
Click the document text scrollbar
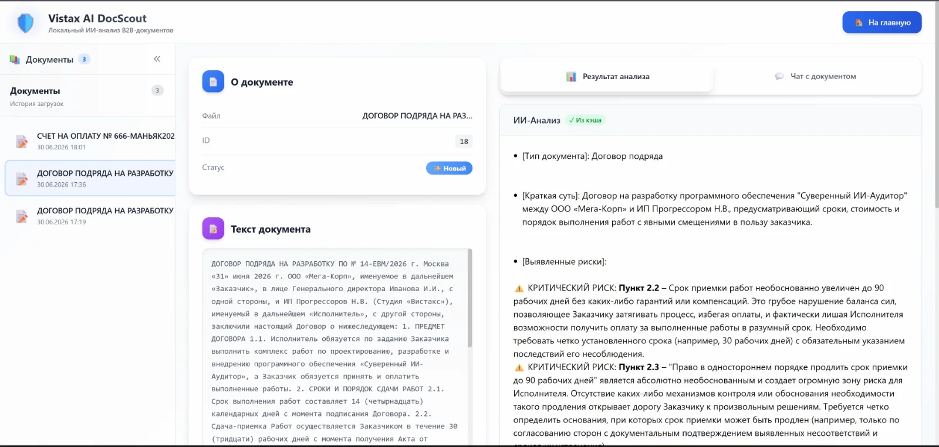(x=469, y=298)
